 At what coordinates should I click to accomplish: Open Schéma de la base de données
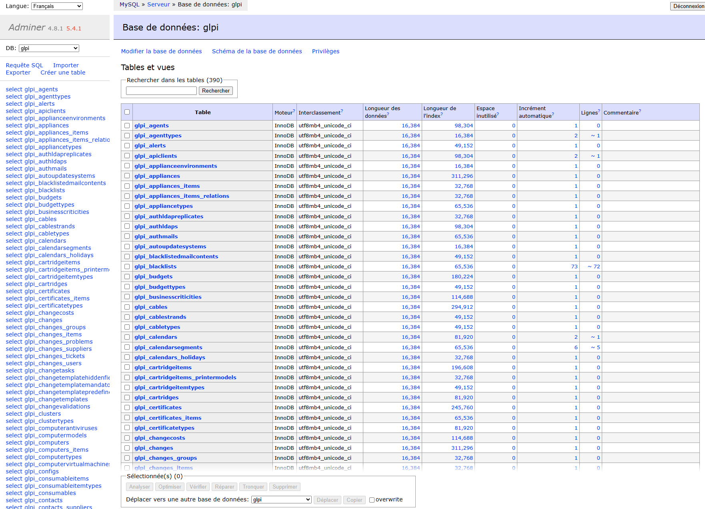257,51
